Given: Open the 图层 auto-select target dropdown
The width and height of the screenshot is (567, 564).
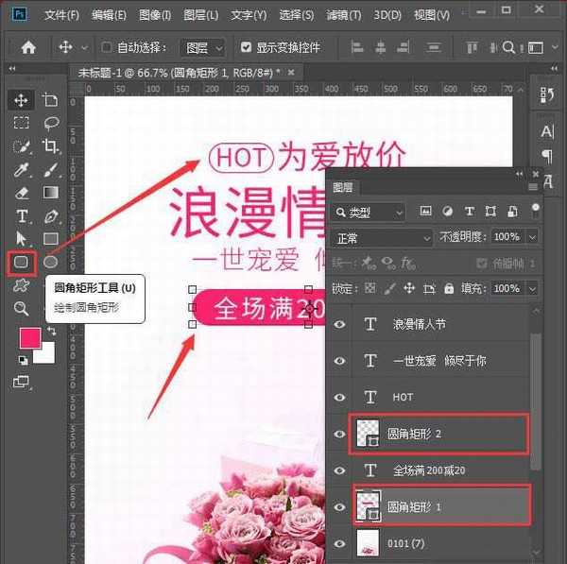Looking at the screenshot, I should click(204, 47).
